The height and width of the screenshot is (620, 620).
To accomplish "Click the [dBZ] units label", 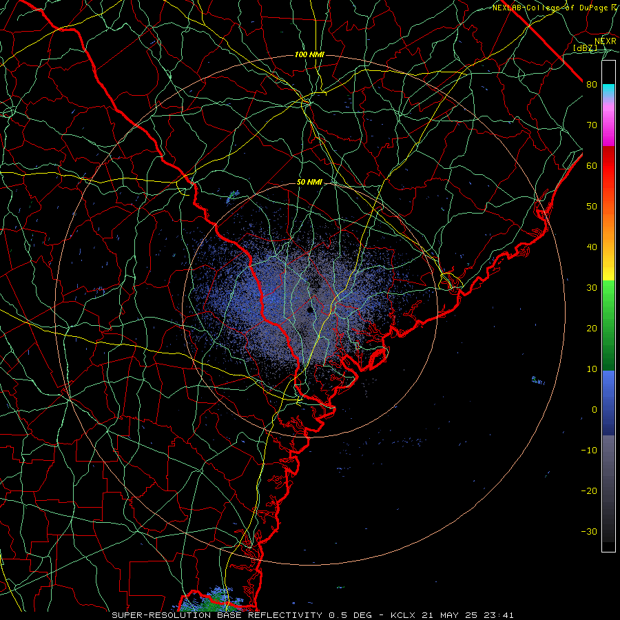I will pyautogui.click(x=585, y=48).
